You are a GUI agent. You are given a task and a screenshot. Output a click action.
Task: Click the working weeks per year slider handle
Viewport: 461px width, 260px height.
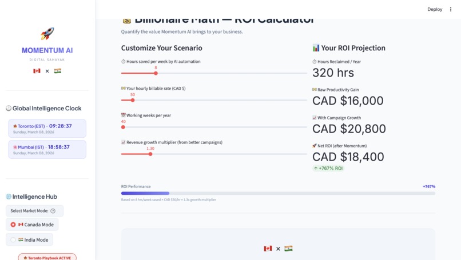coord(123,127)
